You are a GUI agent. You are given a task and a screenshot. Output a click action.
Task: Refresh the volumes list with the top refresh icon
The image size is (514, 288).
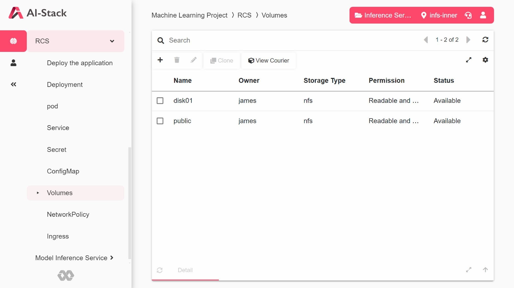point(485,40)
